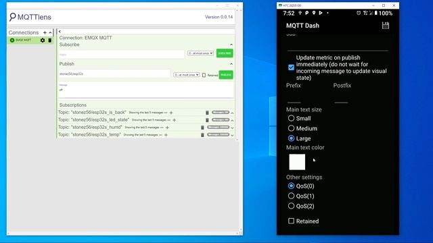Screen dimensions: 433x243
Task: Collapse the Subscribe section
Action: (231, 45)
